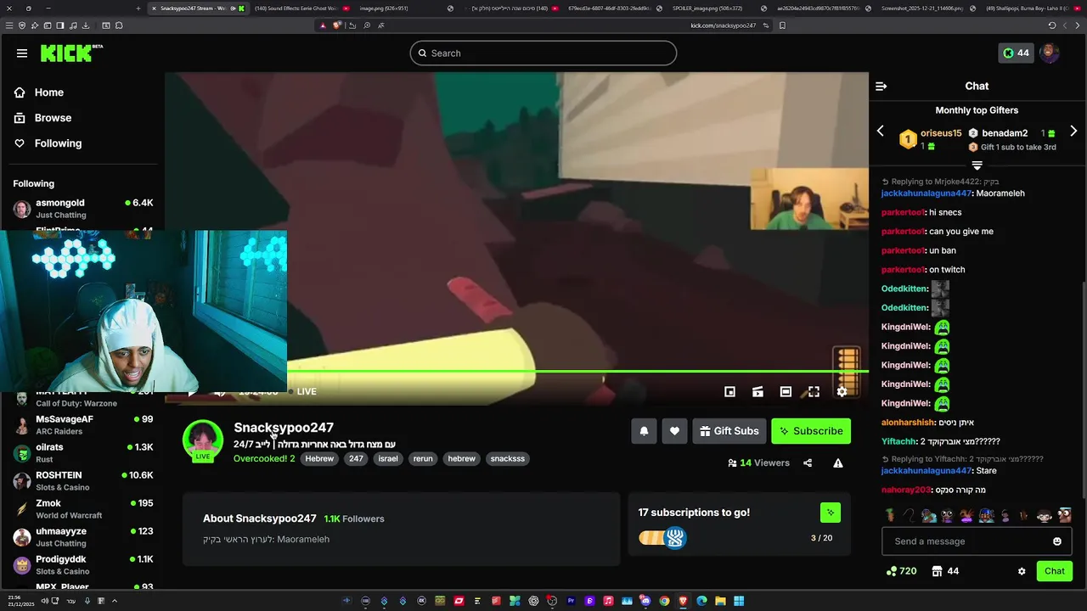
Task: Open the picture-in-picture player icon
Action: tap(729, 391)
